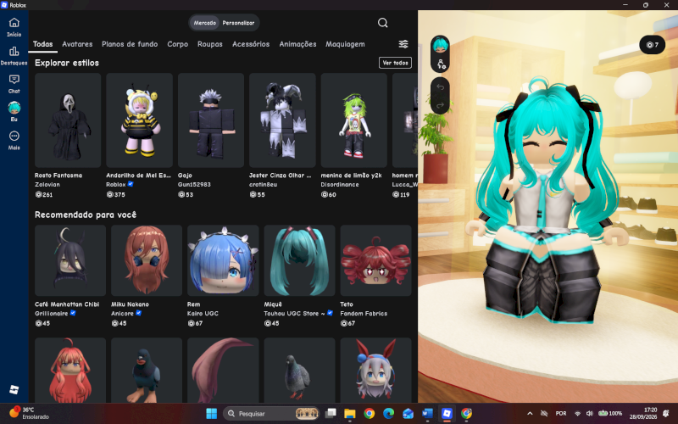This screenshot has width=678, height=424.
Task: Switch to Mercado toggle option
Action: pyautogui.click(x=204, y=23)
